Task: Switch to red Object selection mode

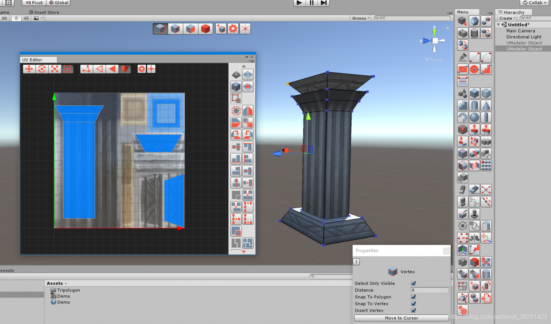Action: tap(206, 29)
